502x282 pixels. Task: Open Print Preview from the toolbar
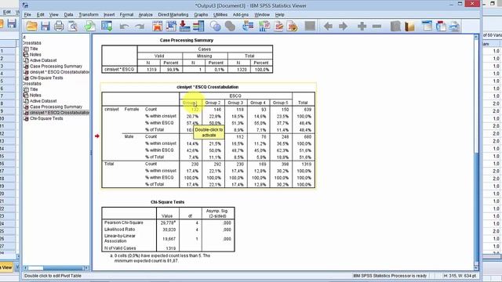pyautogui.click(x=73, y=26)
